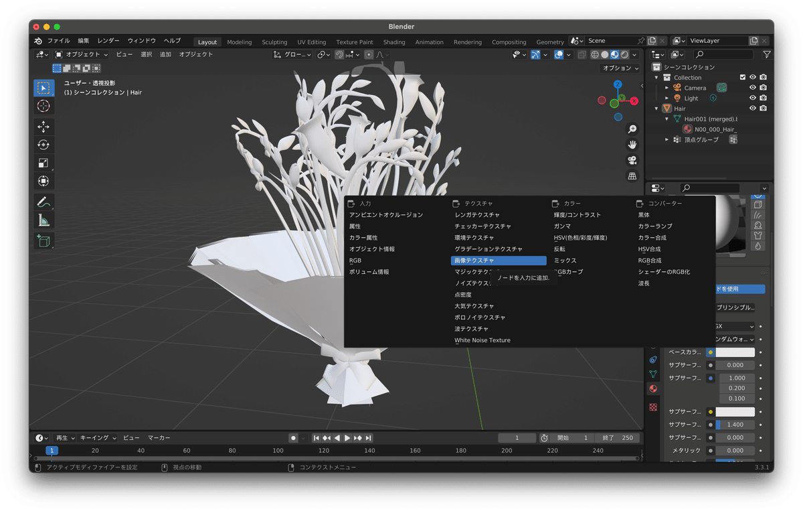Hide the Light with its eye icon
This screenshot has height=511, width=803.
753,98
